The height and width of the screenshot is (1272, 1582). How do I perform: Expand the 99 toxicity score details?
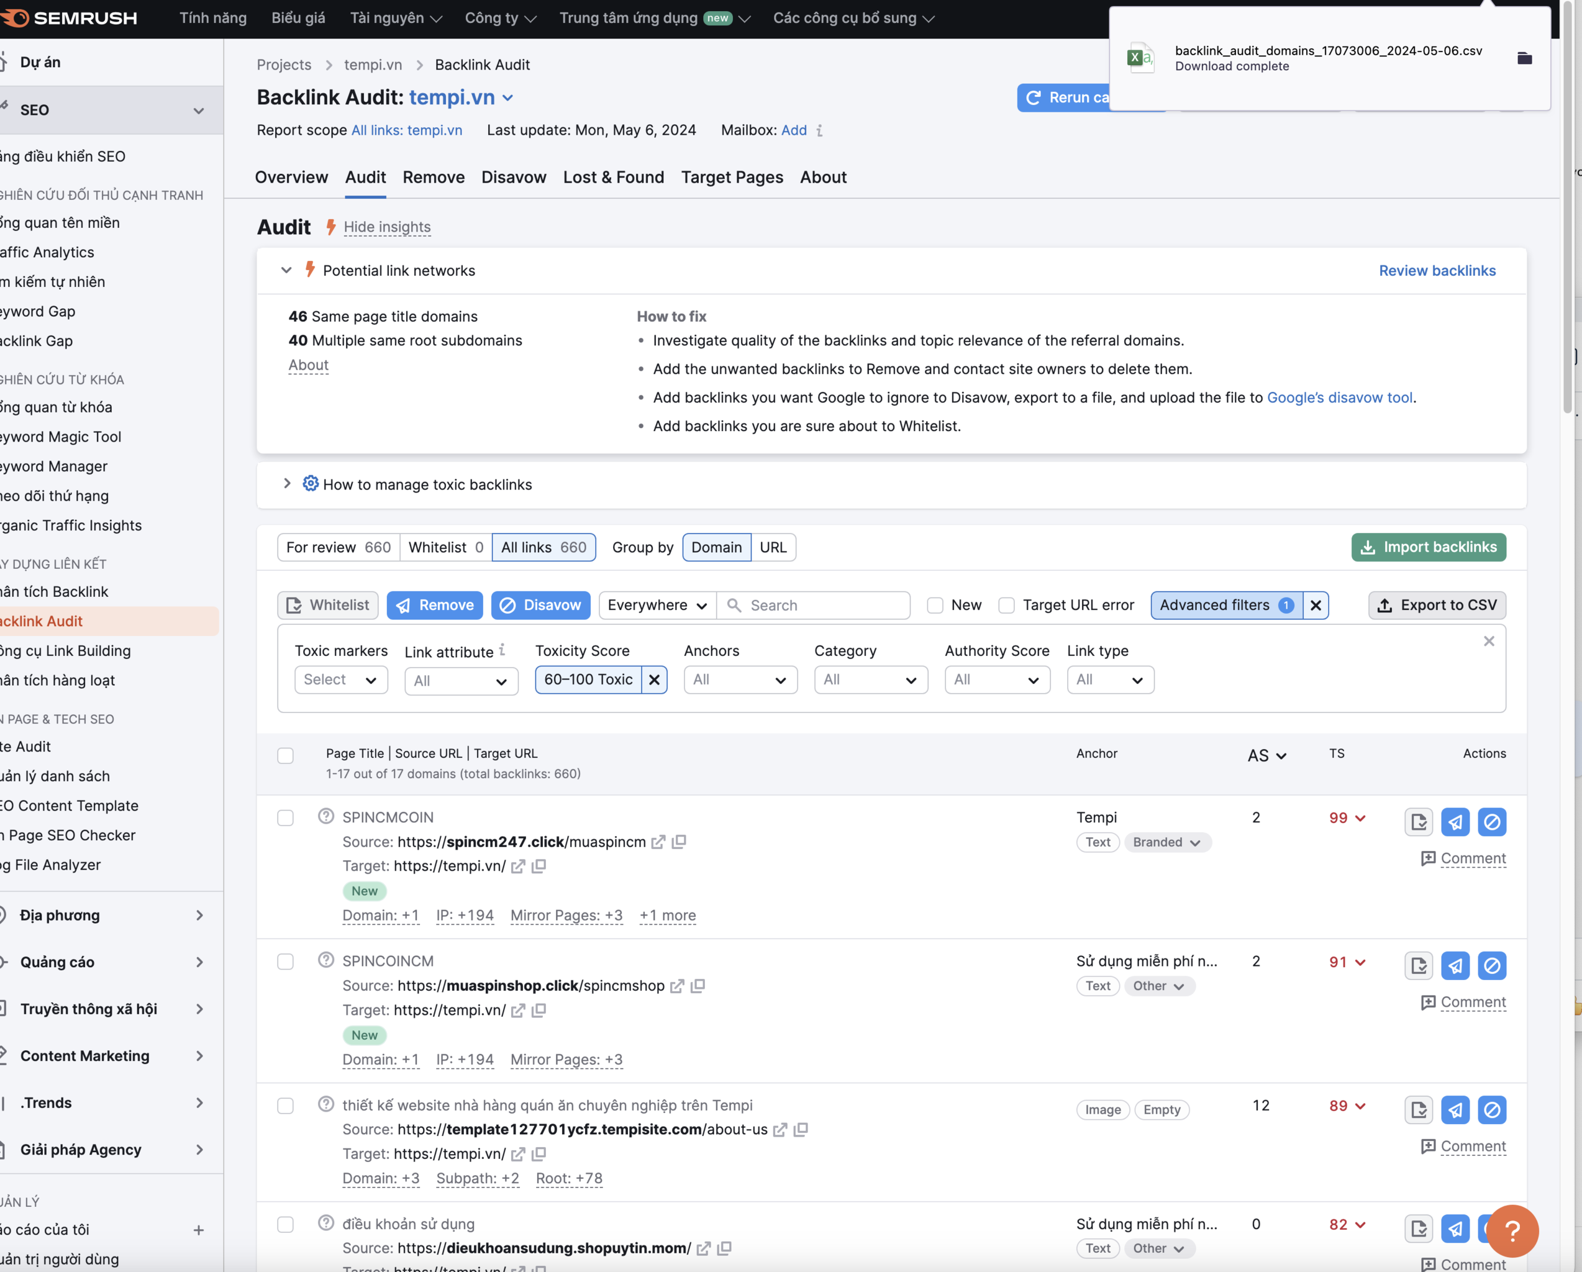pos(1347,818)
